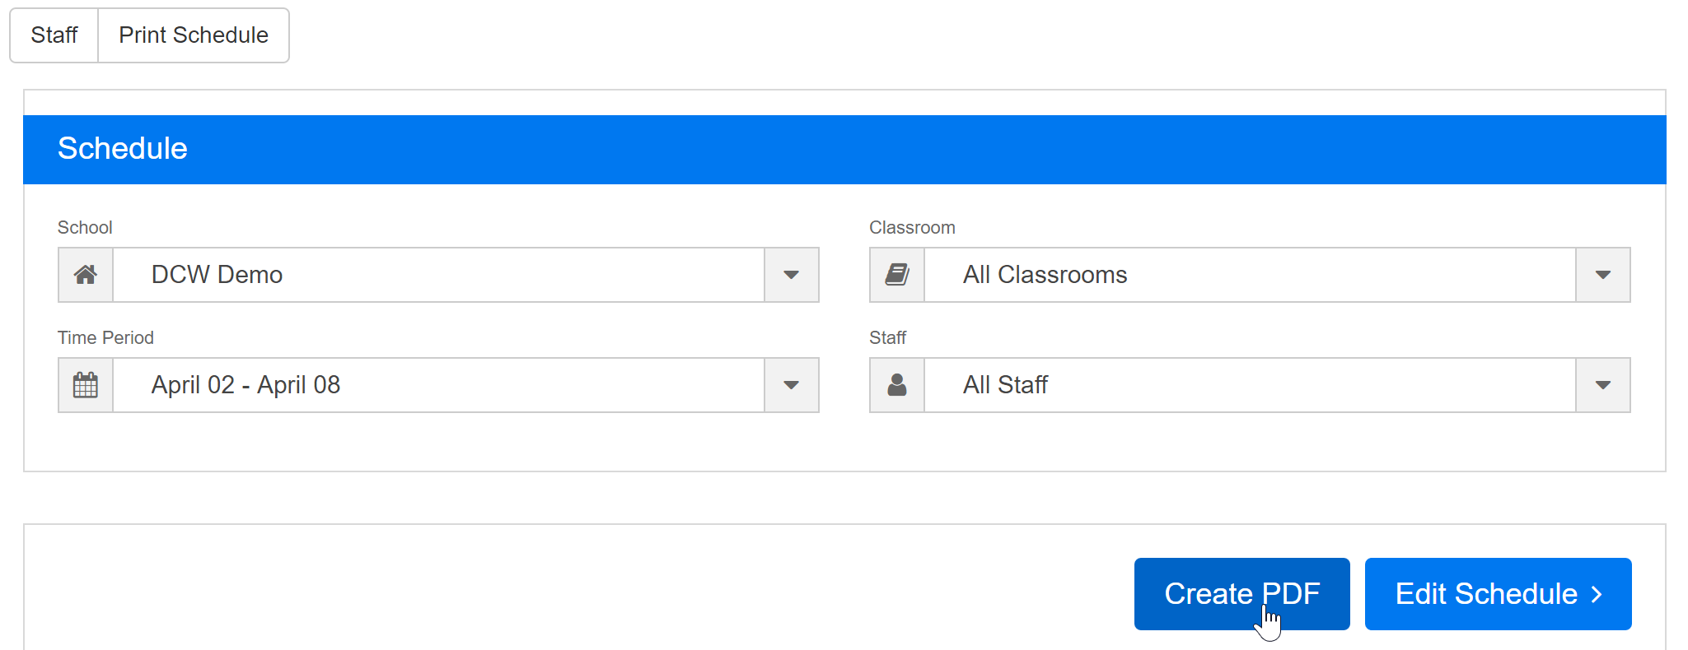Expand the Classroom dropdown arrow
1688x650 pixels.
(1602, 275)
